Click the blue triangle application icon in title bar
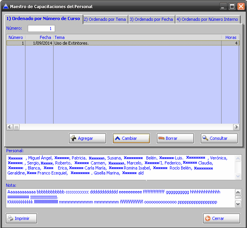 click(6, 6)
